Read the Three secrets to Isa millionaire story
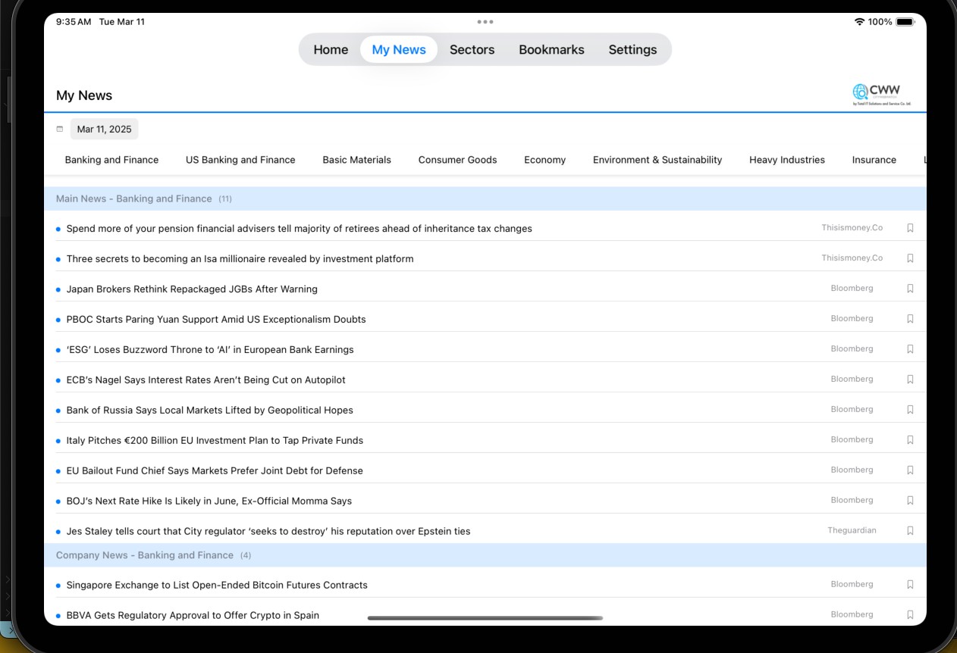This screenshot has width=957, height=653. pos(239,258)
